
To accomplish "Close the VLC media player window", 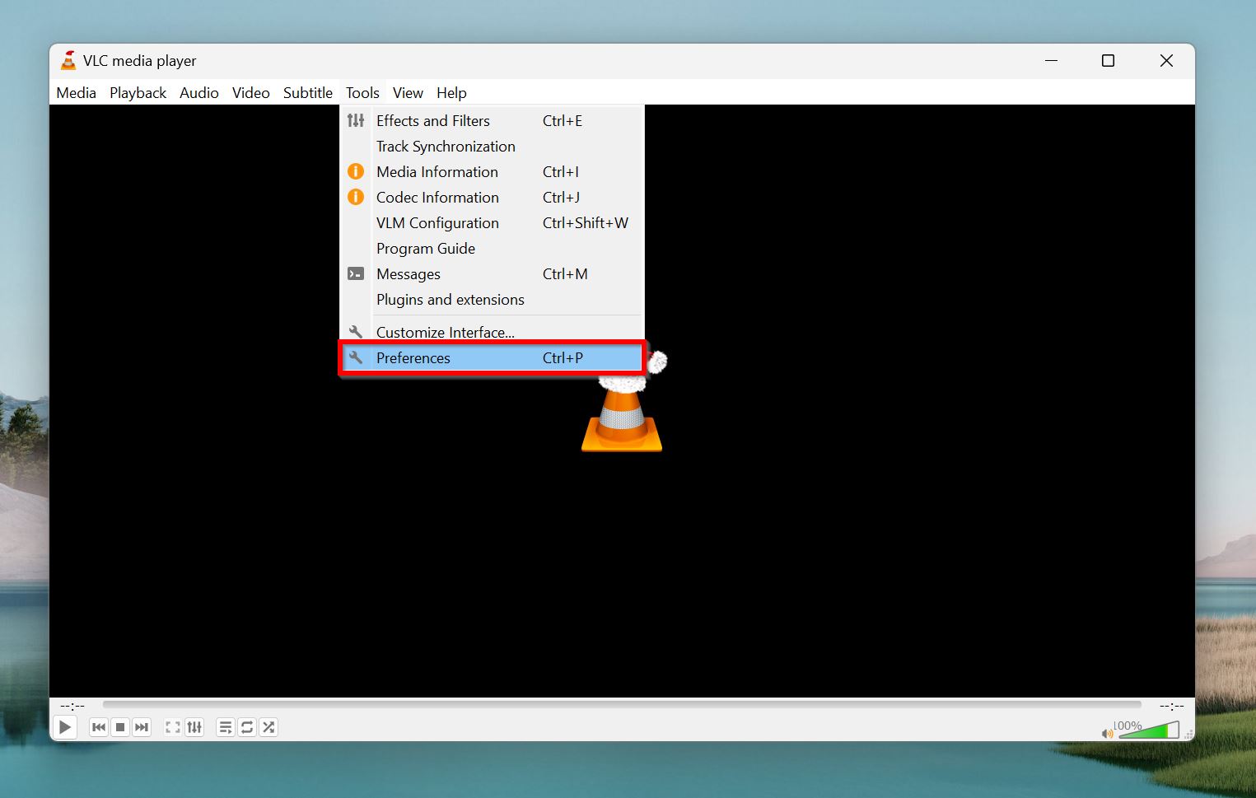I will [x=1166, y=61].
